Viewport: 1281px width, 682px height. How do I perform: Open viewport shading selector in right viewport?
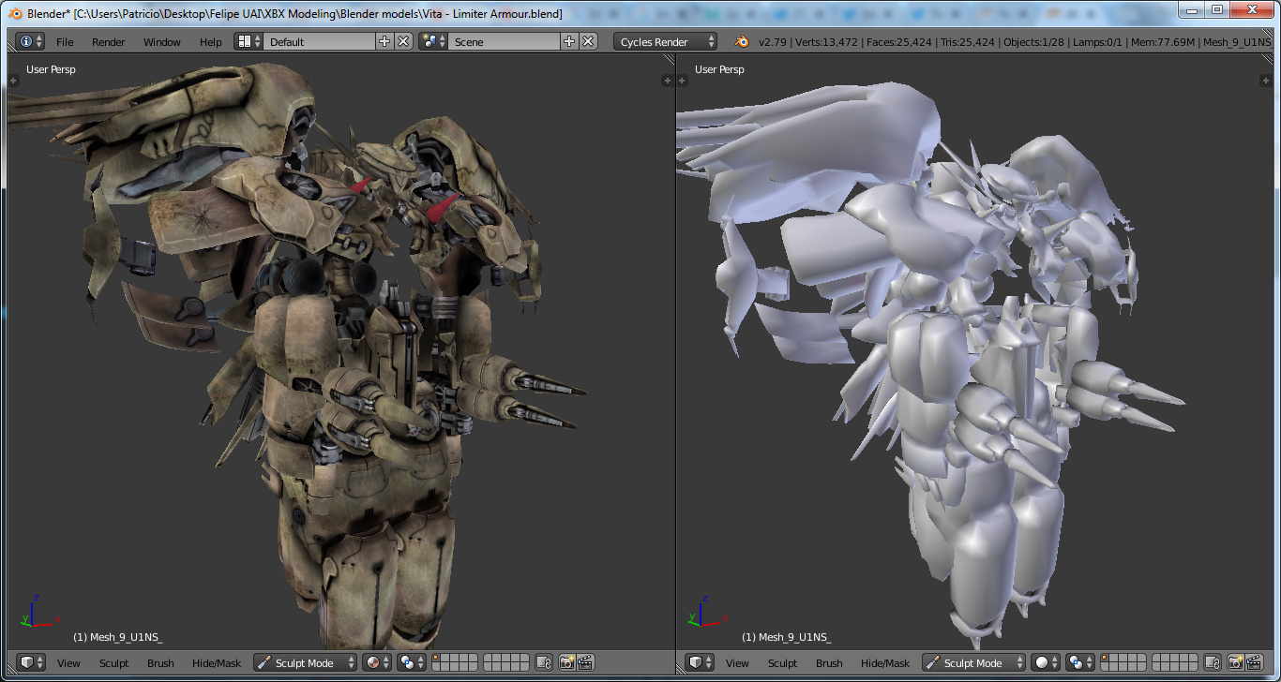tap(1046, 663)
